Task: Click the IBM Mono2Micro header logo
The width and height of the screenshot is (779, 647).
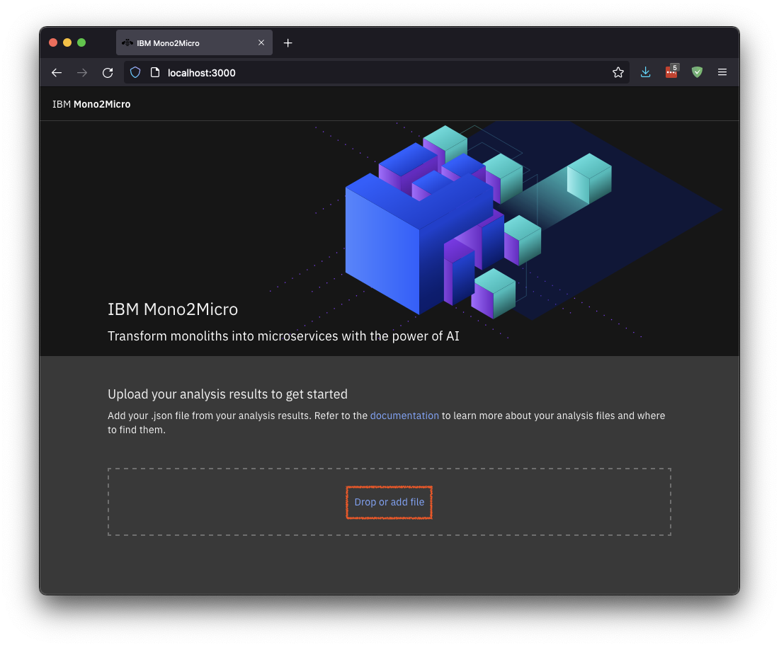Action: click(91, 103)
